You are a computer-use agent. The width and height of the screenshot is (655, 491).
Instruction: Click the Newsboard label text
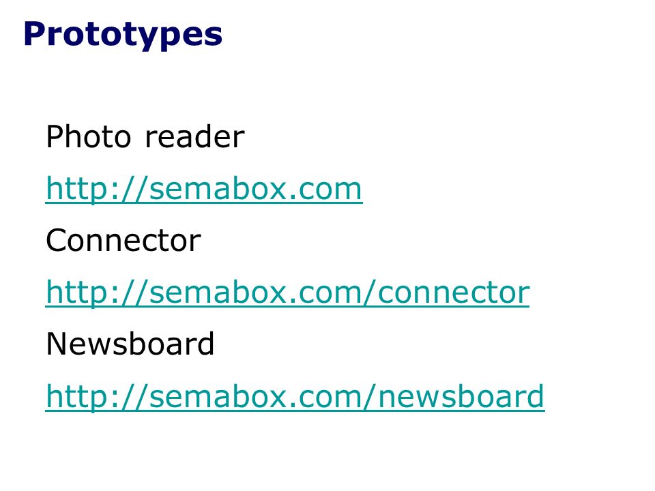(130, 344)
